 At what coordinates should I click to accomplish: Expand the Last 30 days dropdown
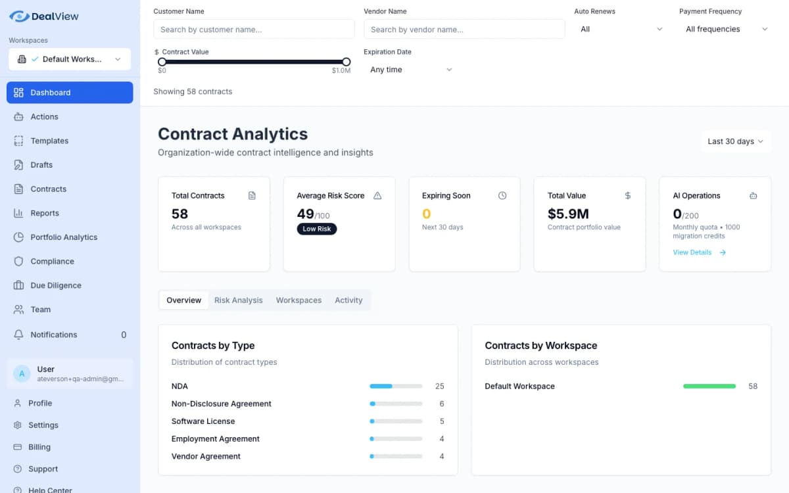(735, 141)
